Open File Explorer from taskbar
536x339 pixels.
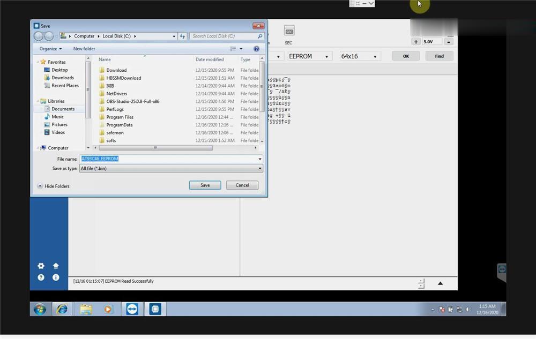[x=86, y=310]
